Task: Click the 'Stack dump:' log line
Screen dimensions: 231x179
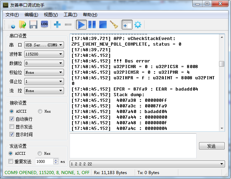Action: (x=108, y=94)
